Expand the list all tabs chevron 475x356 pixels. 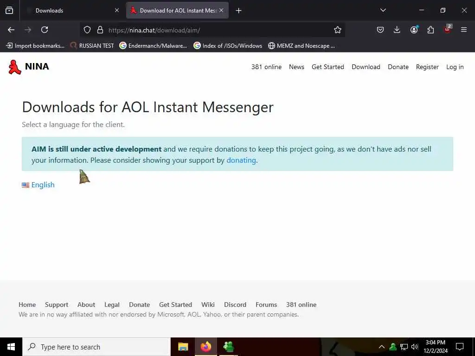(383, 10)
